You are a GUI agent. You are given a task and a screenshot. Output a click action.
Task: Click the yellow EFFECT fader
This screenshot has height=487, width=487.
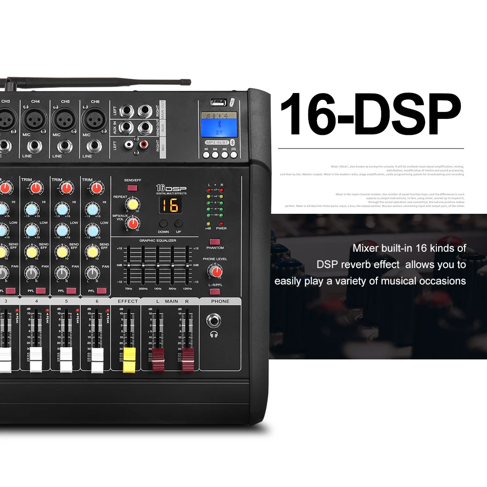point(129,359)
